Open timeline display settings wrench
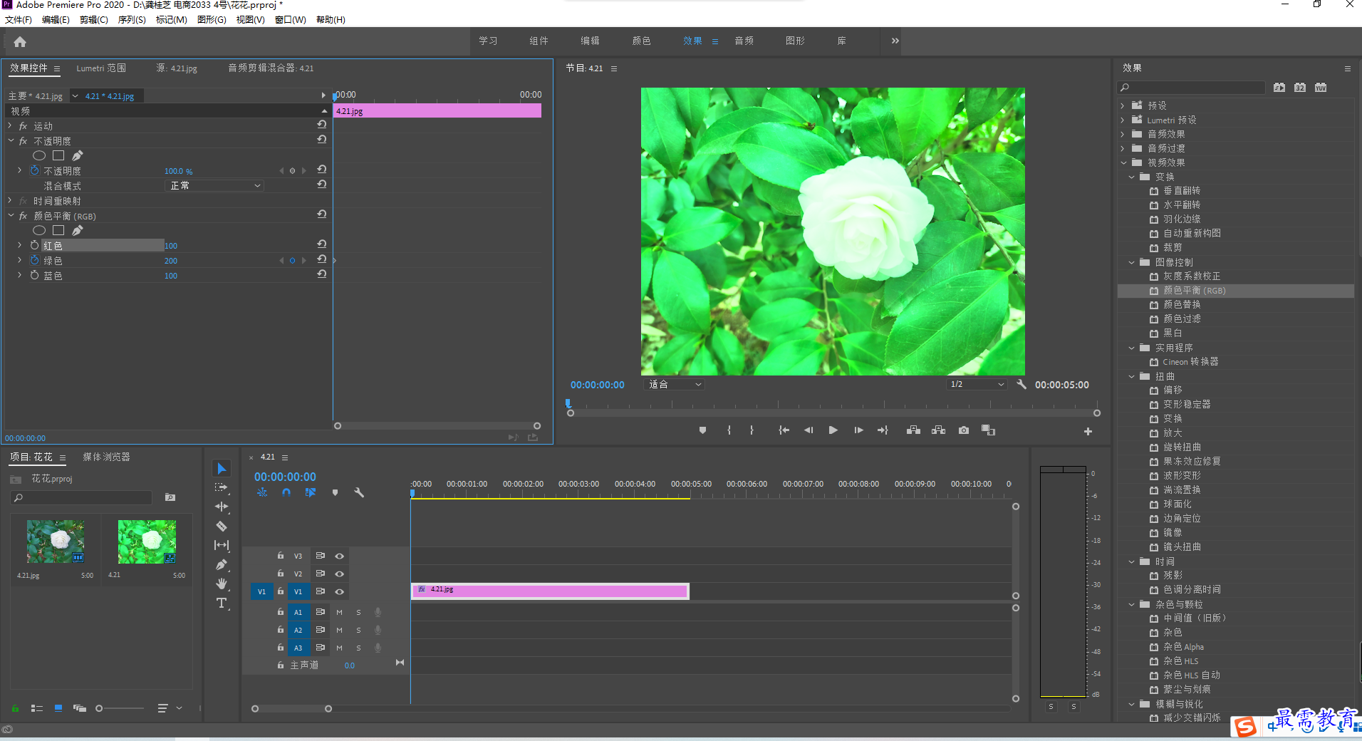Image resolution: width=1362 pixels, height=741 pixels. click(x=359, y=492)
